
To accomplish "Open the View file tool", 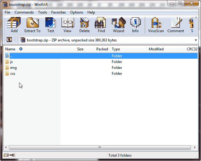I will tap(67, 25).
